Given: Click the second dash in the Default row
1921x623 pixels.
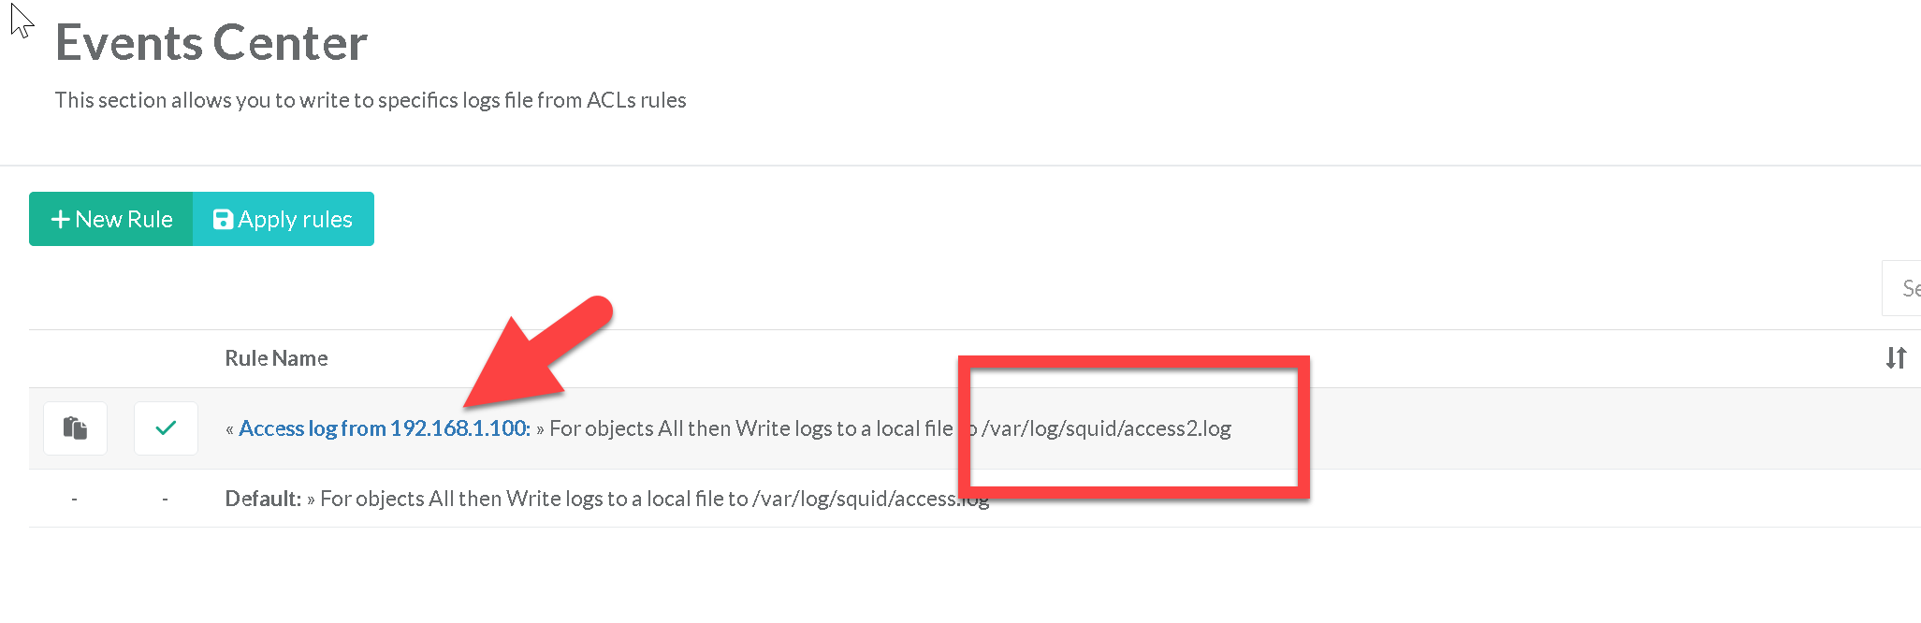Looking at the screenshot, I should tap(166, 500).
